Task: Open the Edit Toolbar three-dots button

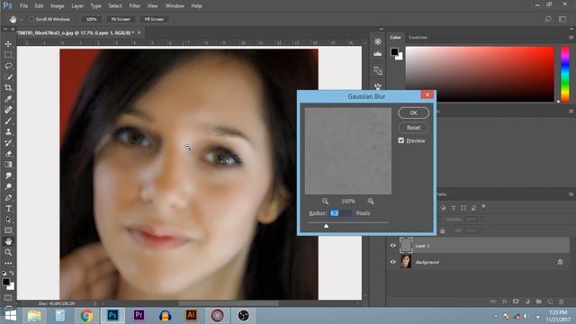Action: 8,263
